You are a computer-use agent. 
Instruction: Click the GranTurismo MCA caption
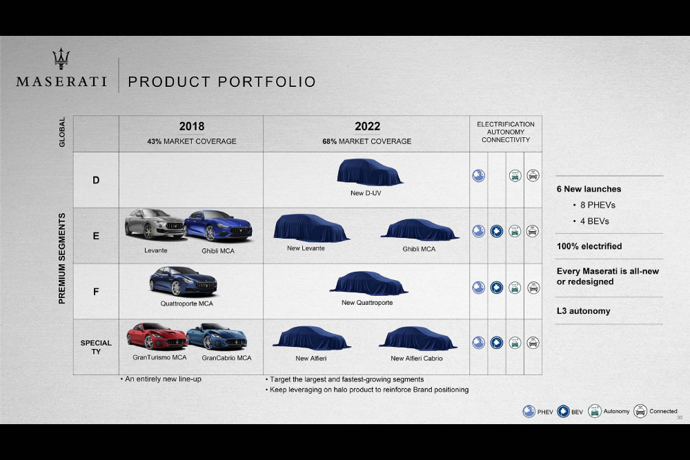click(x=160, y=357)
